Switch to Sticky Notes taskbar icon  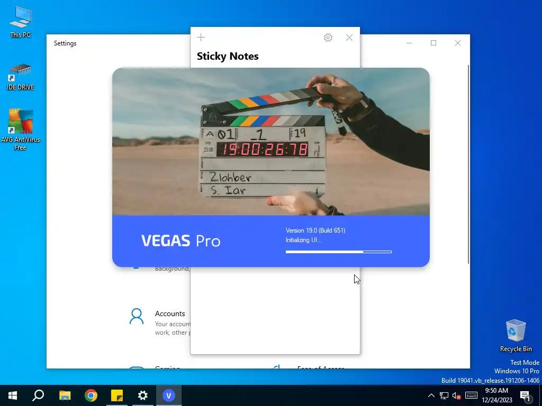tap(117, 395)
